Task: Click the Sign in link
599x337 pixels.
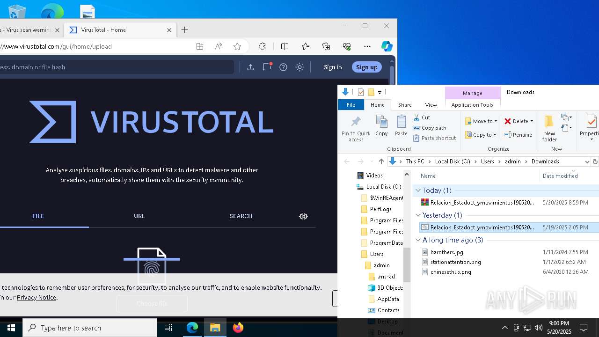Action: [x=333, y=67]
